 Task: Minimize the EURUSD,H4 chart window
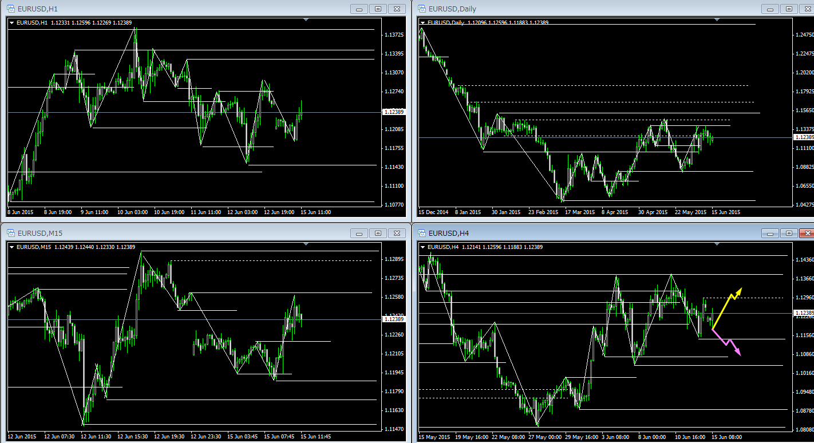point(771,233)
